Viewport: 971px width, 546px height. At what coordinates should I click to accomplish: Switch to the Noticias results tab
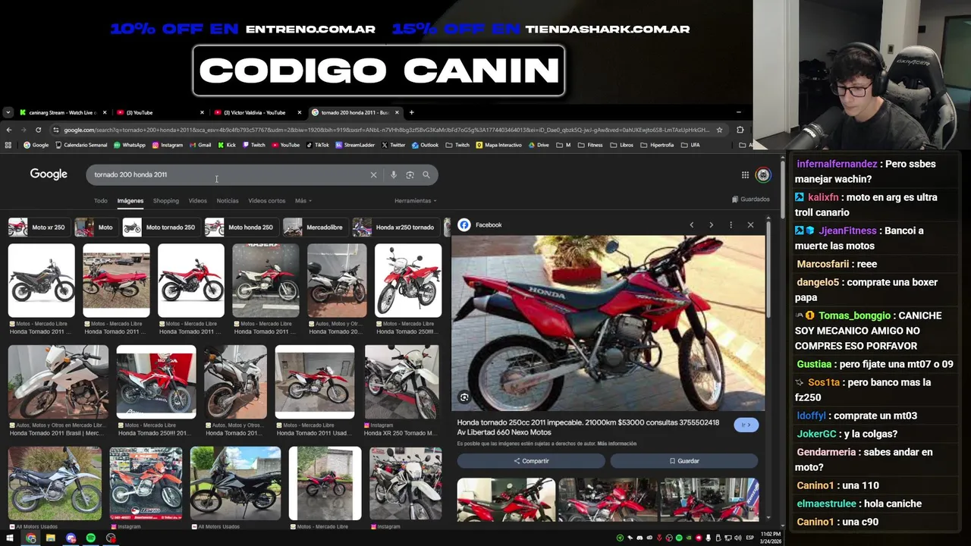click(x=228, y=201)
